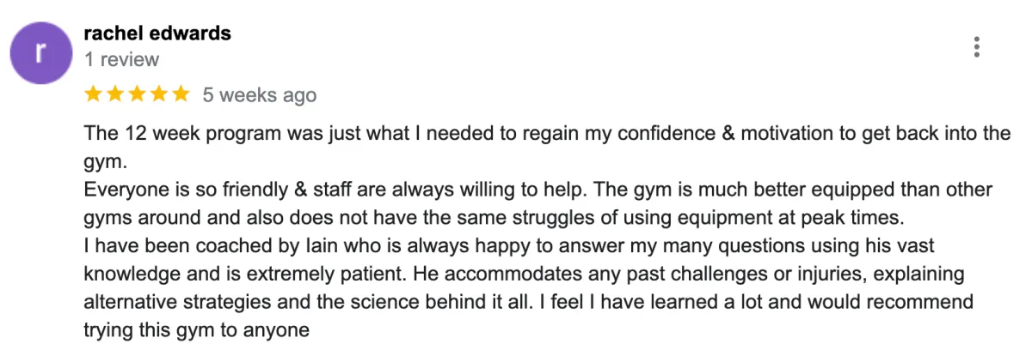Select the first rating star

93,94
